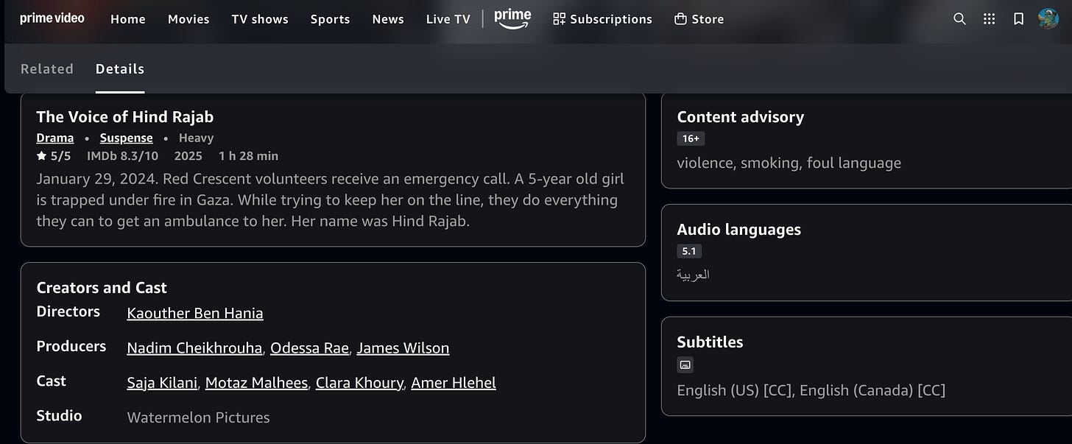Open cast member Amer Hlehel link

(x=454, y=382)
